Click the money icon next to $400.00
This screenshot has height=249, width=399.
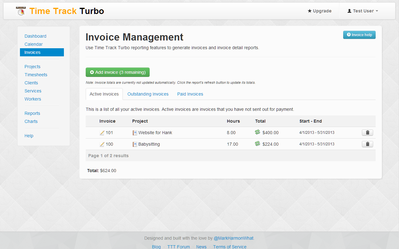pos(257,132)
